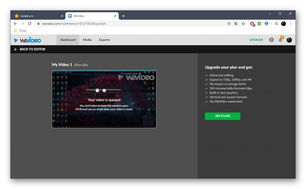Click 'Your video is queued' text
306x189 pixels.
point(104,100)
